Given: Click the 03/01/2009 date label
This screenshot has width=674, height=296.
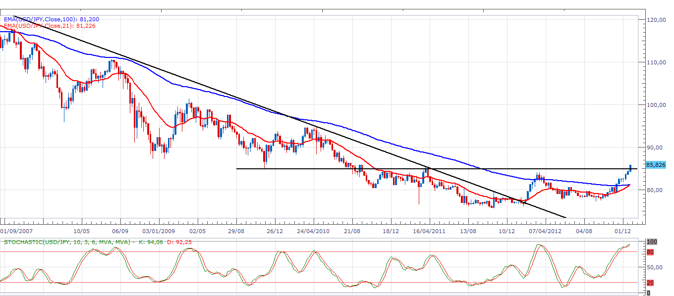Looking at the screenshot, I should pyautogui.click(x=159, y=231).
